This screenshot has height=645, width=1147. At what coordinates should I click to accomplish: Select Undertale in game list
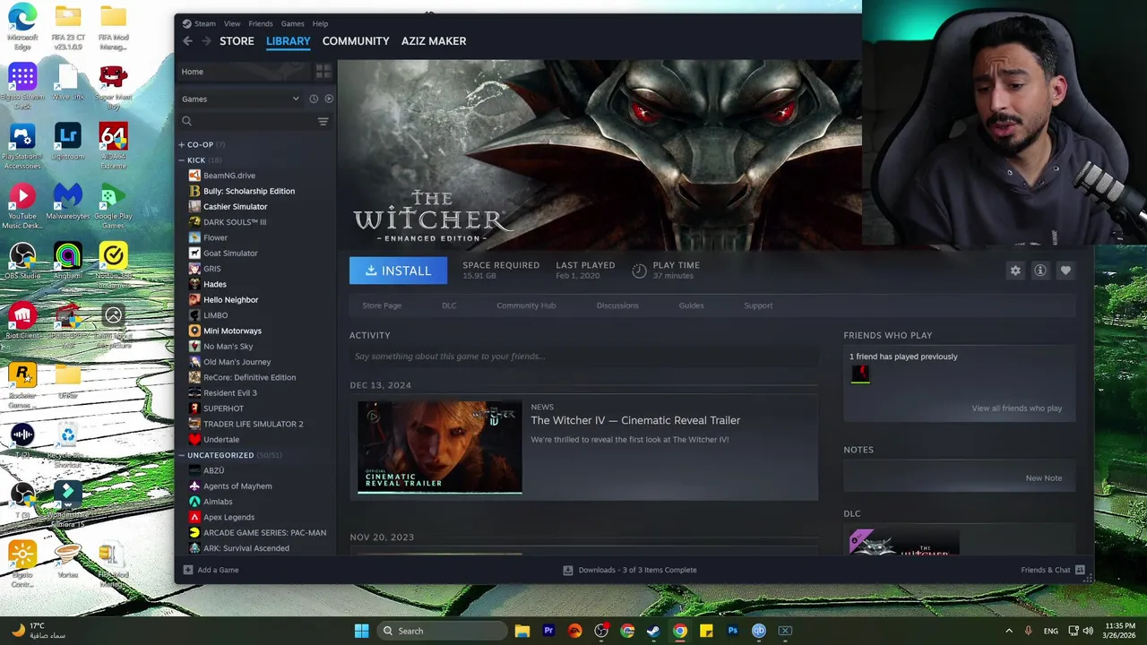click(221, 440)
